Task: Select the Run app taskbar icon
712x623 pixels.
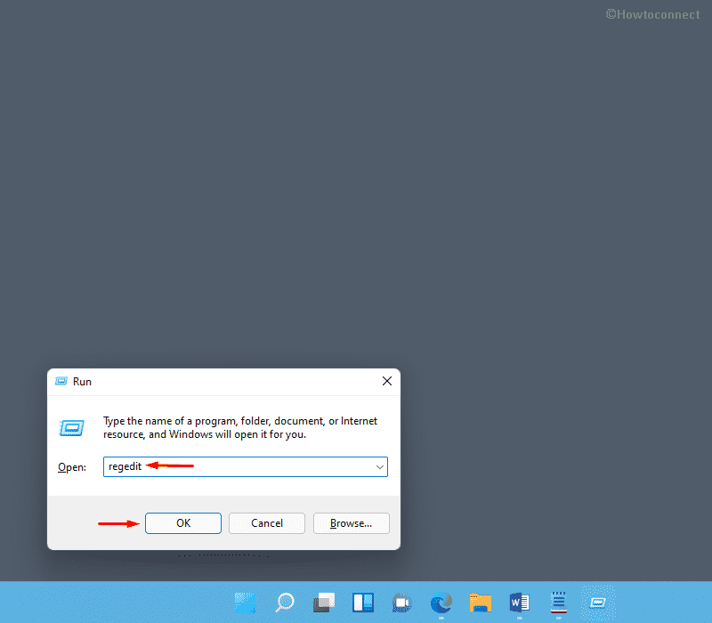Action: click(598, 603)
